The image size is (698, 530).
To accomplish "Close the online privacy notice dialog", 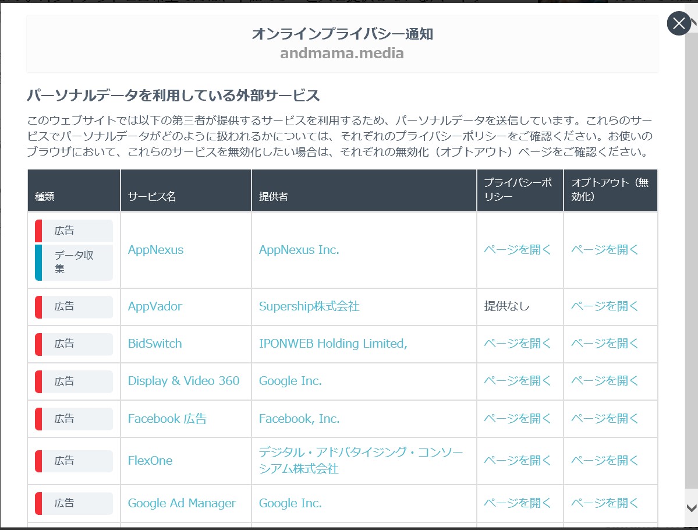I will tap(678, 23).
